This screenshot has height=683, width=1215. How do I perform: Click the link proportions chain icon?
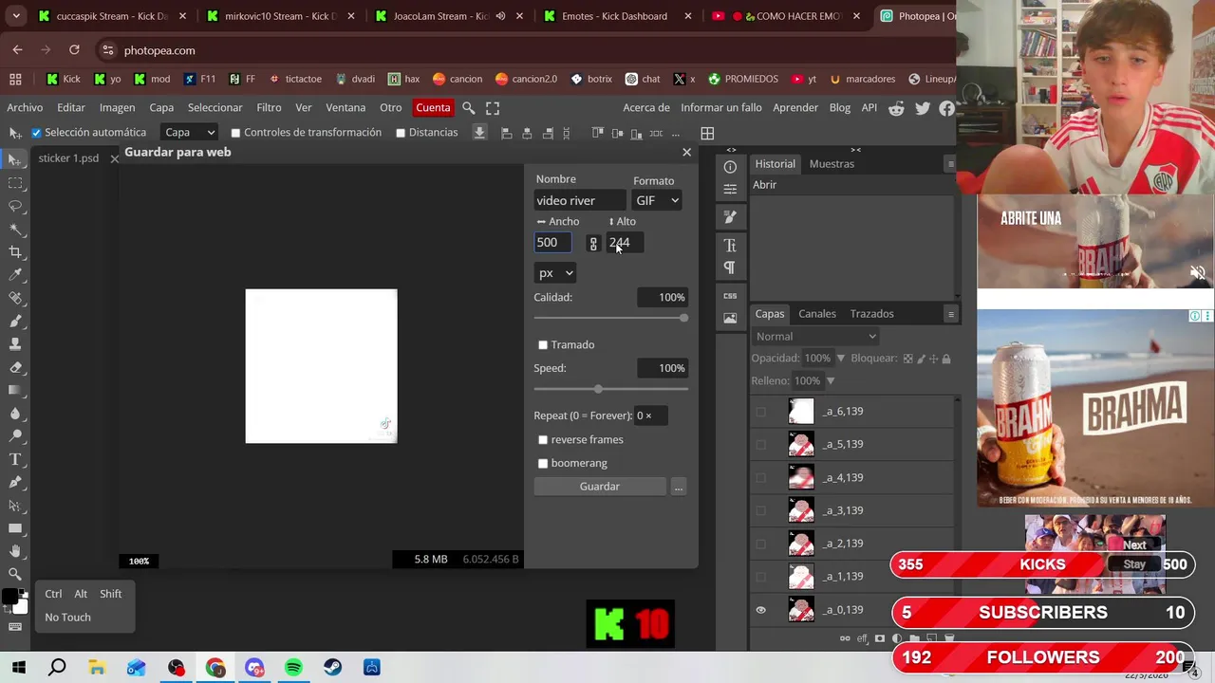593,244
